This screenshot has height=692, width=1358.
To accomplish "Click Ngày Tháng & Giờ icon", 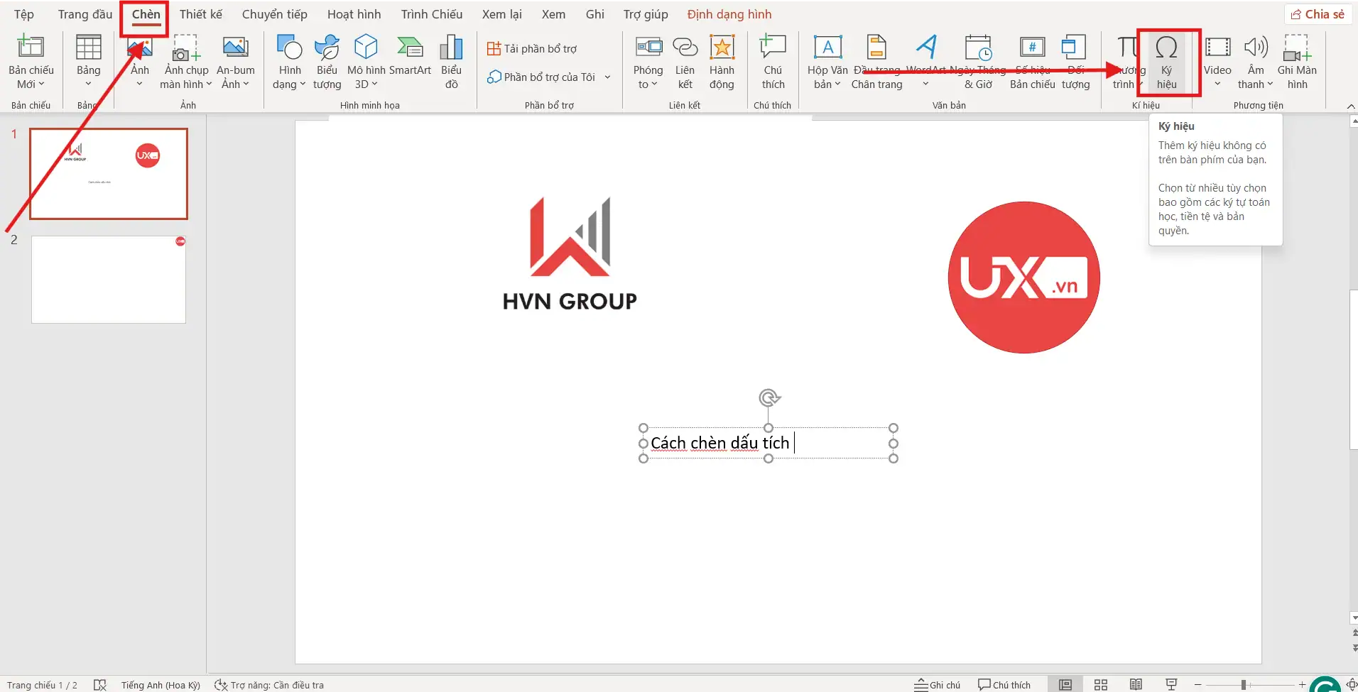I will coord(978,48).
